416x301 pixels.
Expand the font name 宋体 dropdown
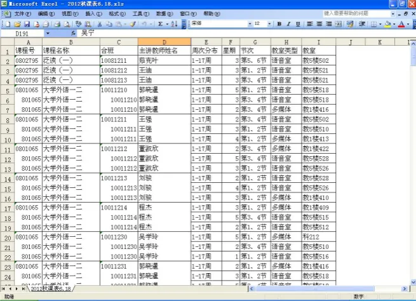250,24
